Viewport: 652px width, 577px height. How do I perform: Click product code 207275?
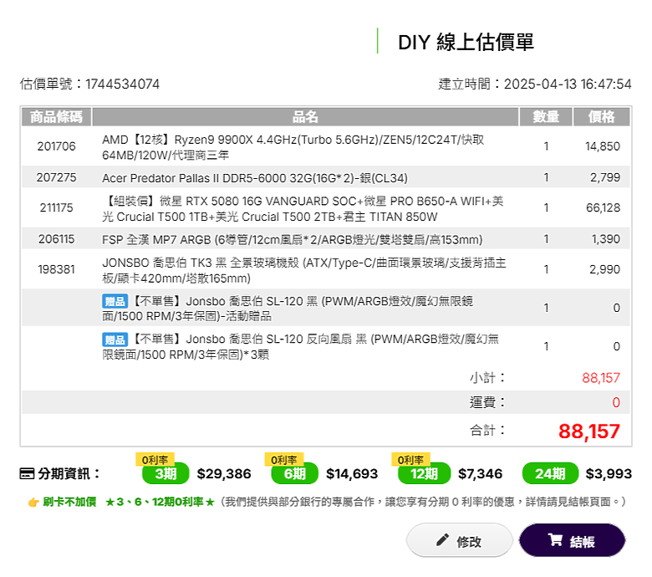tap(56, 177)
